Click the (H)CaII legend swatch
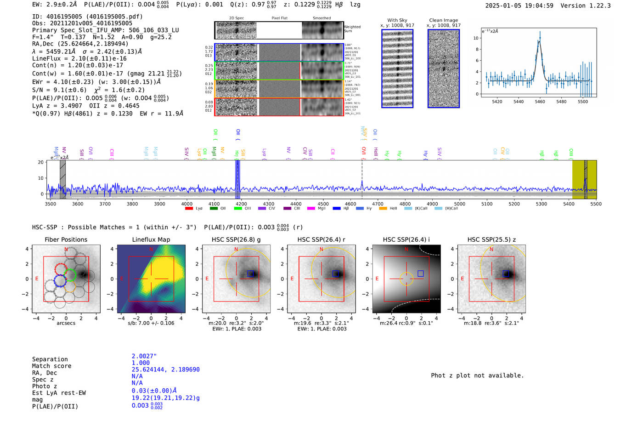This screenshot has width=643, height=438. click(438, 208)
